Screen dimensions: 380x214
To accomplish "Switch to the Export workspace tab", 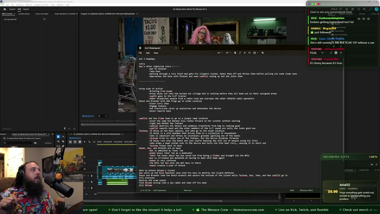I will [x=26, y=9].
